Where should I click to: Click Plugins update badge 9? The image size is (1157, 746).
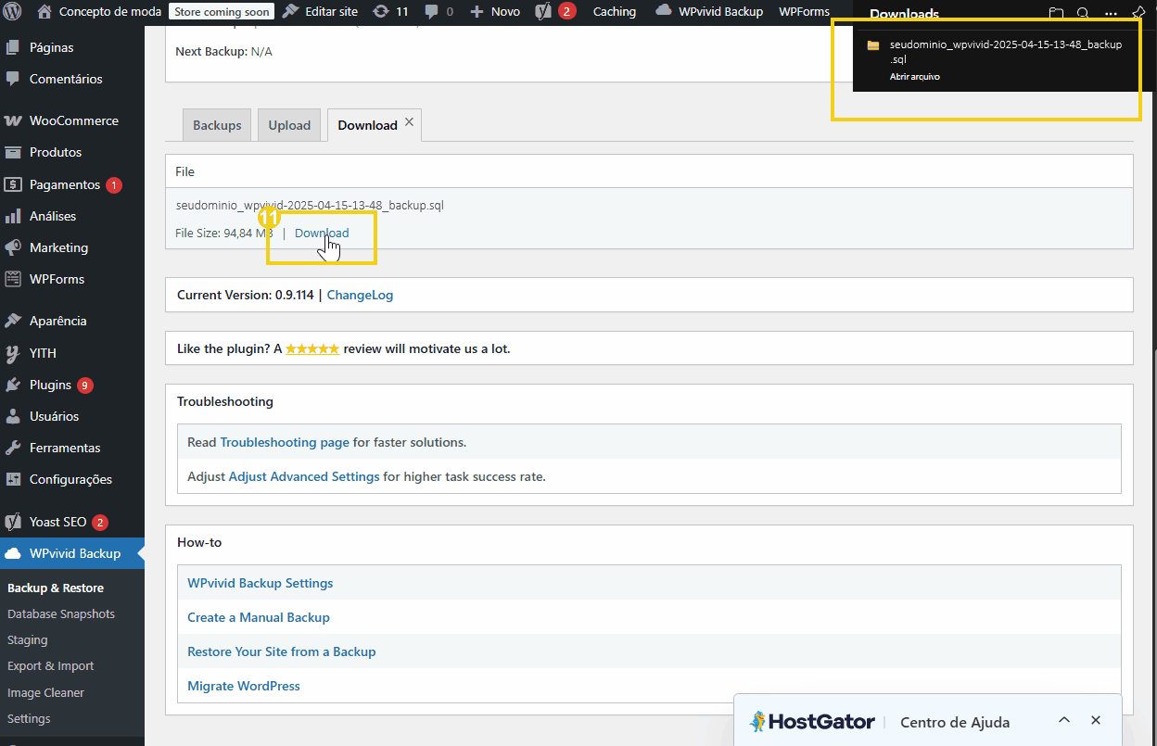point(85,386)
